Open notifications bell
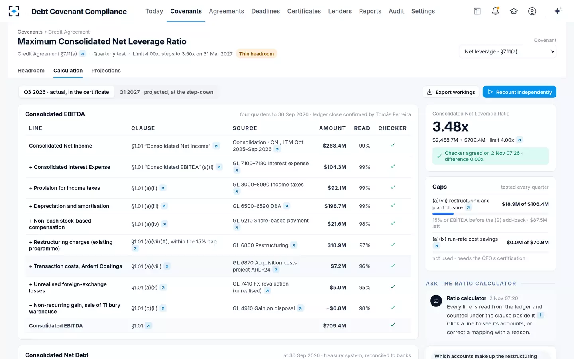574x359 pixels. 495,11
